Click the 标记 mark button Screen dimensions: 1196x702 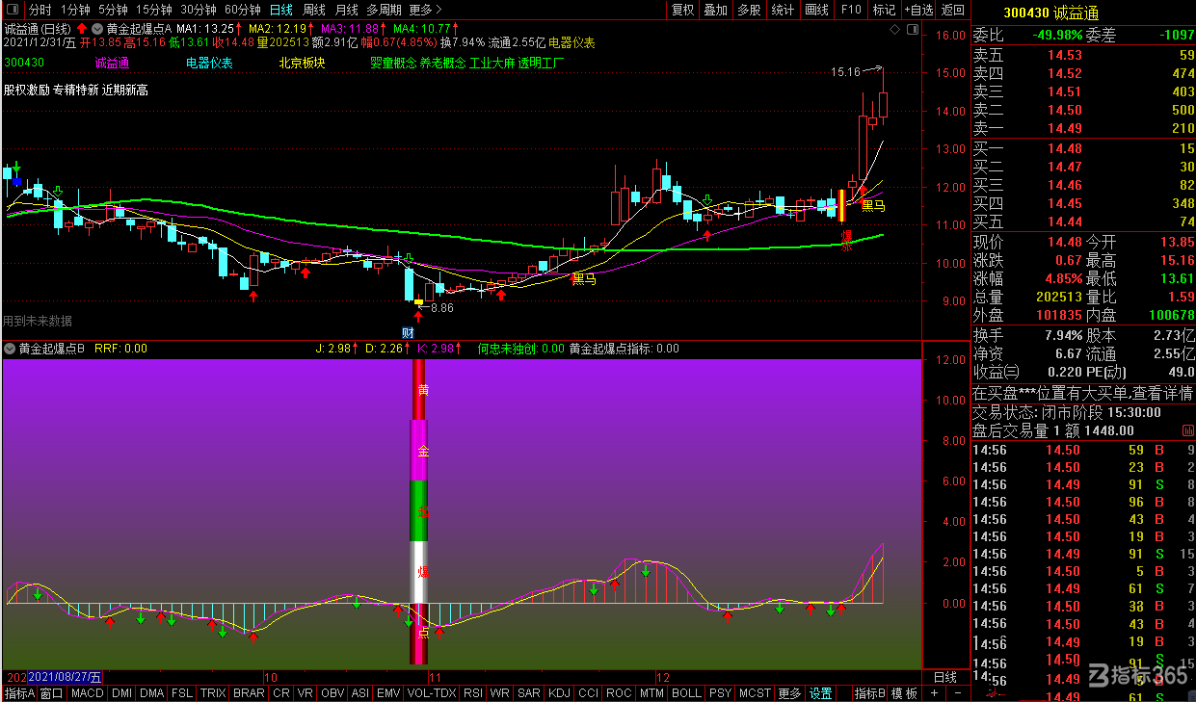coord(884,10)
